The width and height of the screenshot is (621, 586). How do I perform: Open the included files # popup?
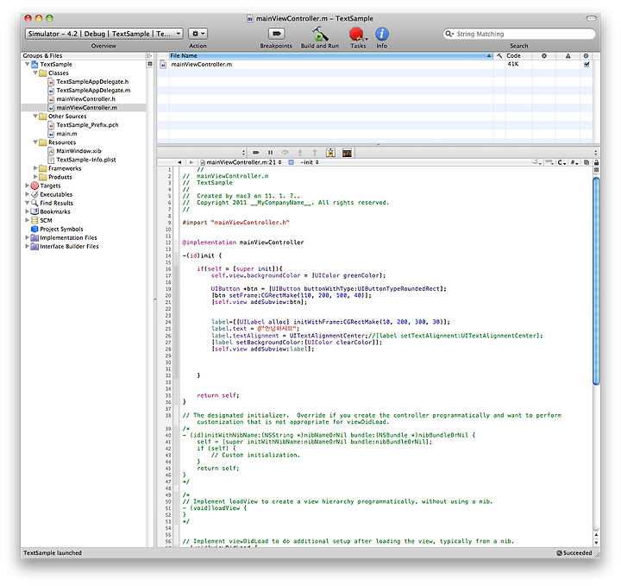coord(574,162)
